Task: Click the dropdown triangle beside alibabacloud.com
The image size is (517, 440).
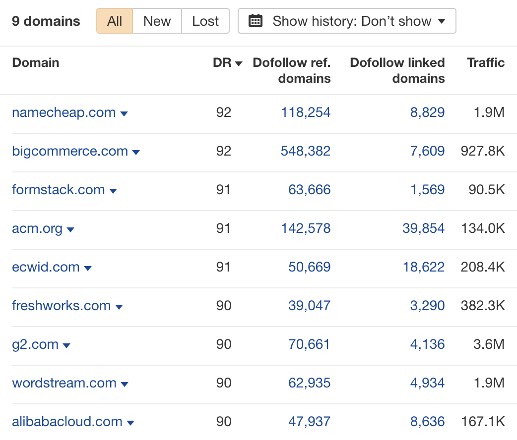Action: [x=130, y=422]
